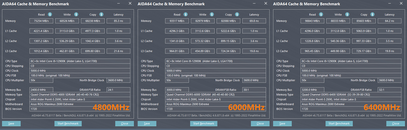
Task: Click BIOS Version field in the DDR5-6400 window
Action: coord(351,109)
